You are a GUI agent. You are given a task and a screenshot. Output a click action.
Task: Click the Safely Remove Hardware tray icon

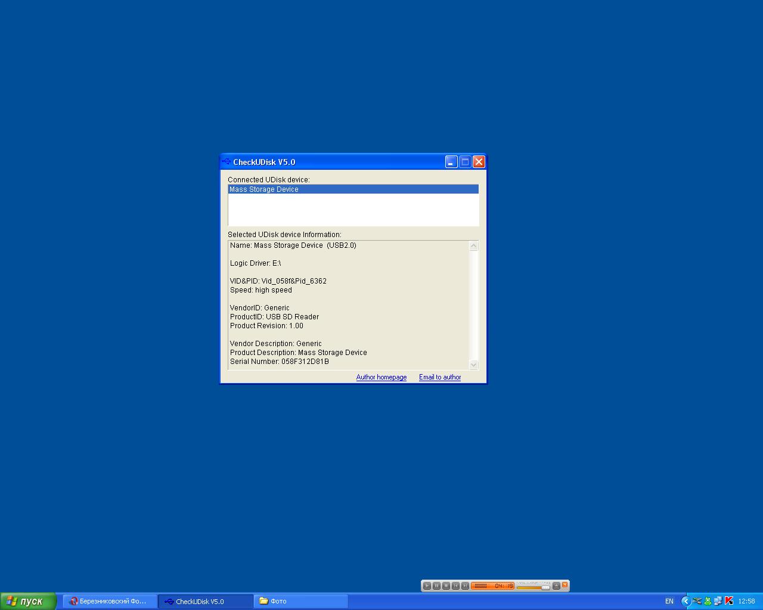[697, 601]
